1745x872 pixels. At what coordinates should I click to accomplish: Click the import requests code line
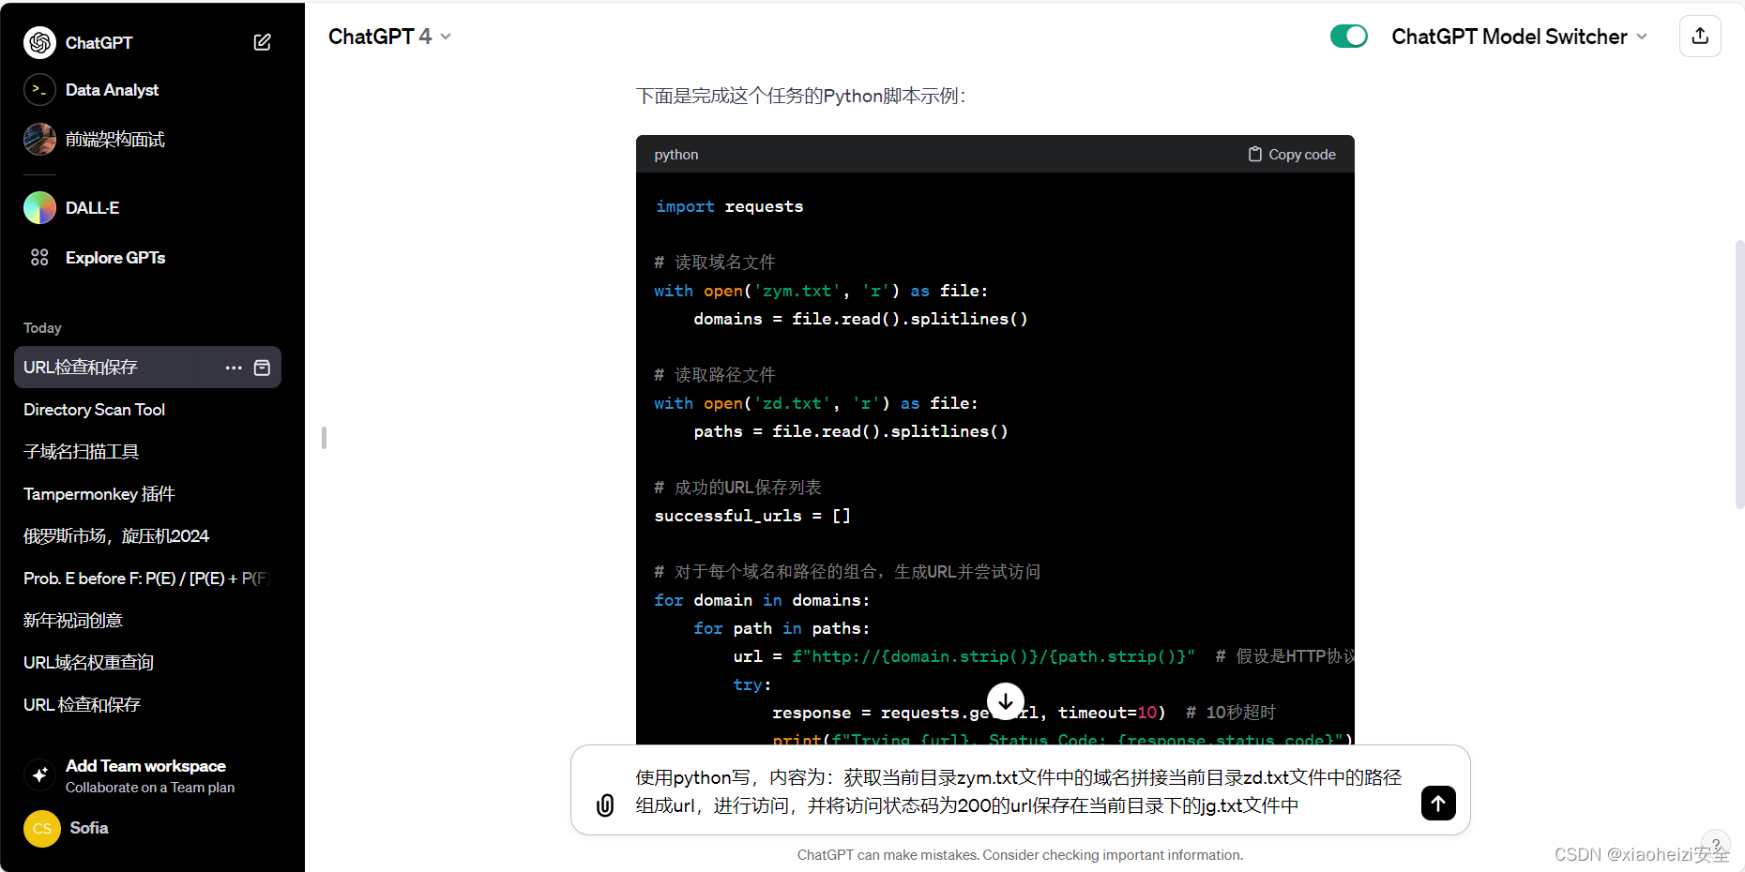tap(729, 206)
